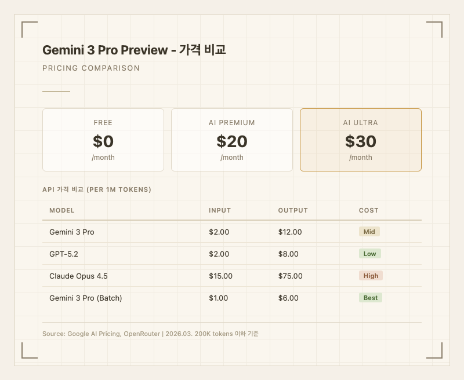Sort by the INPUT column header
464x380 pixels.
coord(220,210)
